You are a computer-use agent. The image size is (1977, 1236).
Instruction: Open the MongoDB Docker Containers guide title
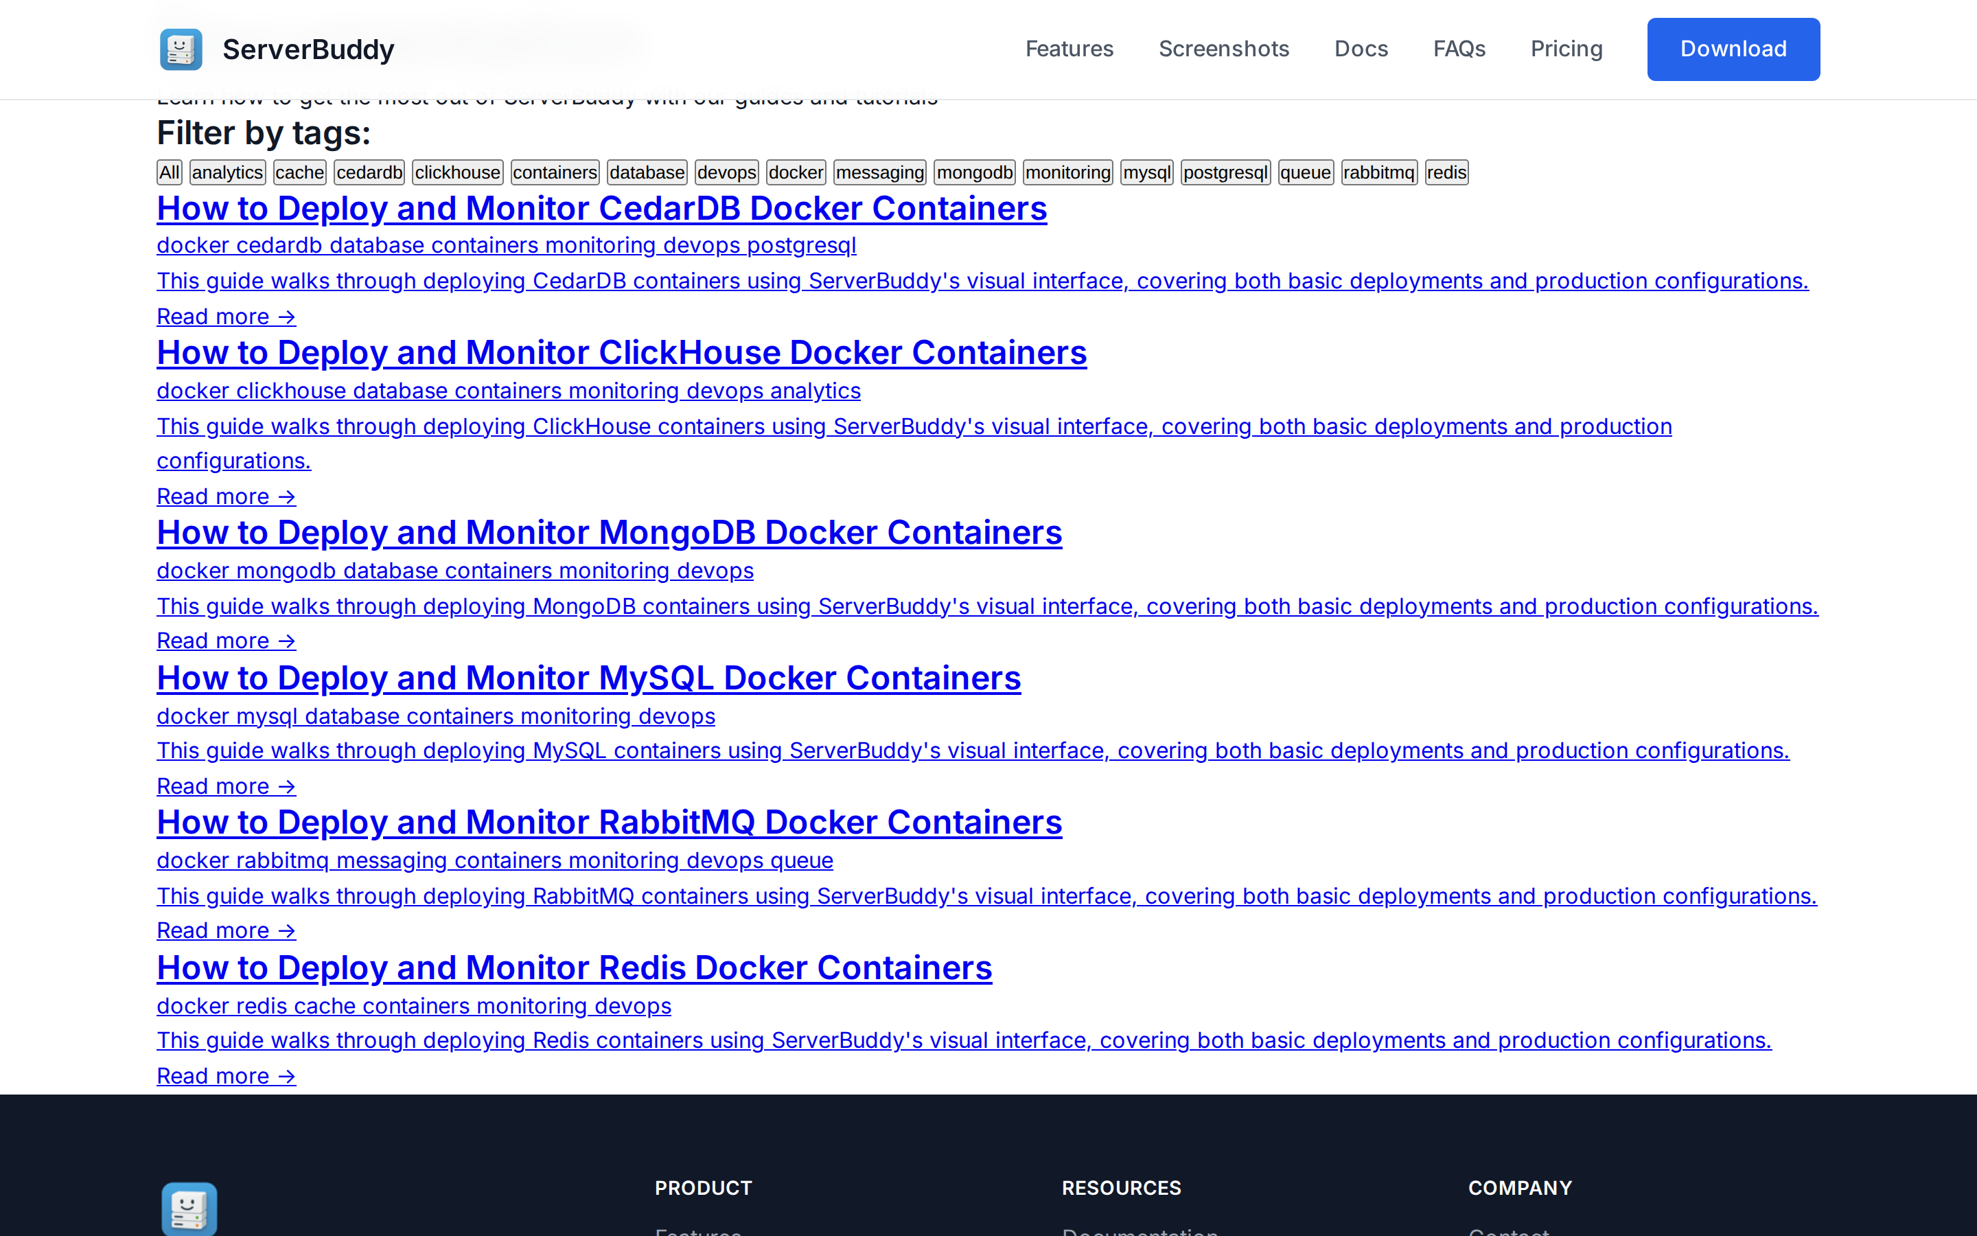pos(610,532)
